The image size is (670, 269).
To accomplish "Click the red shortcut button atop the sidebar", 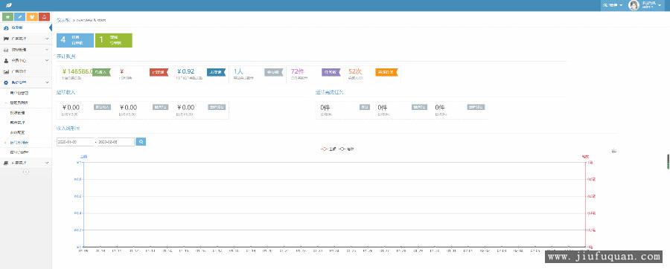I will (x=44, y=16).
